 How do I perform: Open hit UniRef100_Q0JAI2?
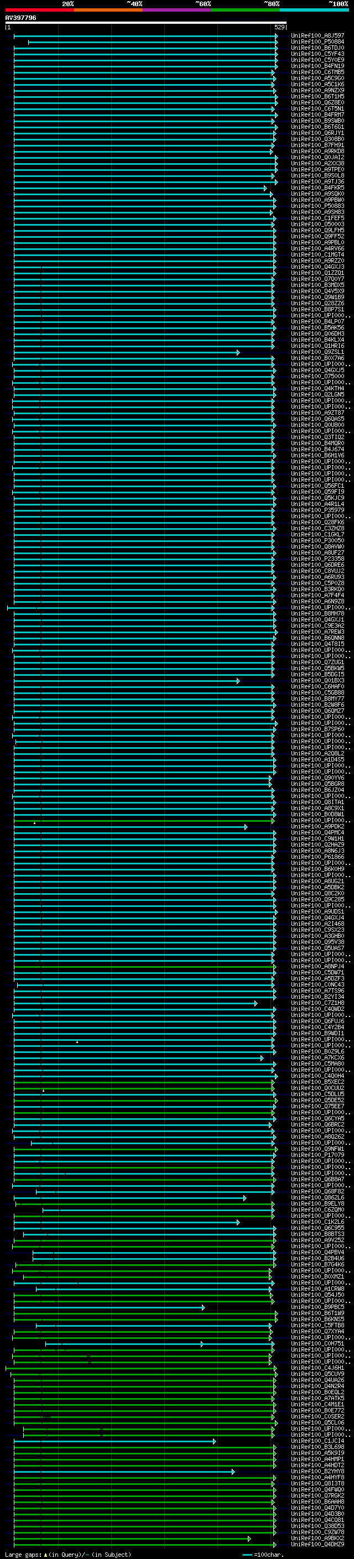317,158
